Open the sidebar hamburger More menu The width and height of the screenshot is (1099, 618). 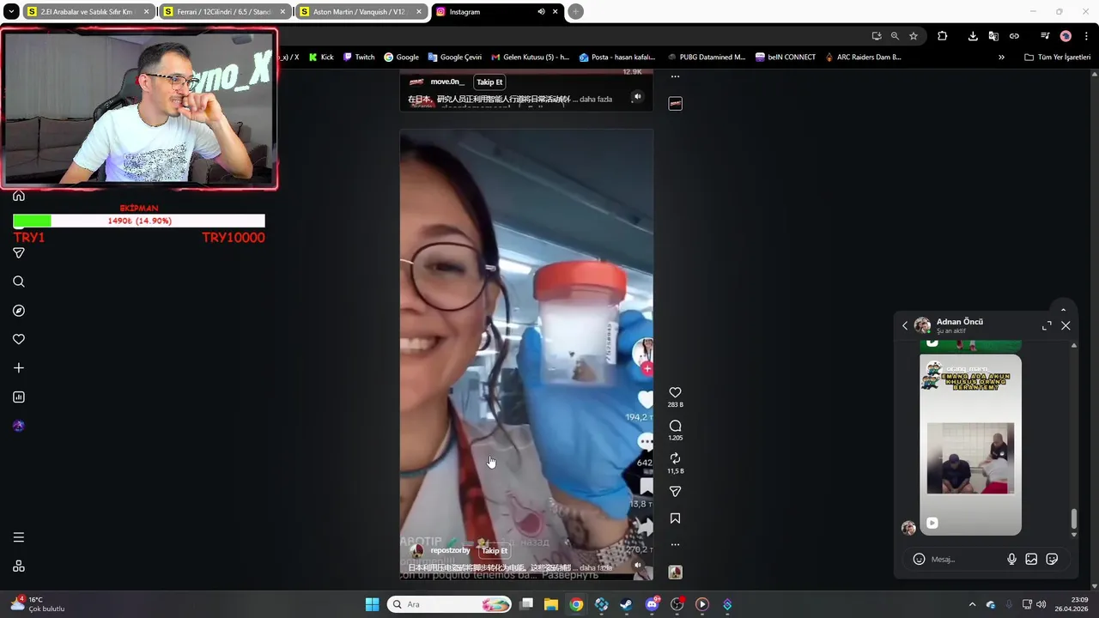click(19, 537)
